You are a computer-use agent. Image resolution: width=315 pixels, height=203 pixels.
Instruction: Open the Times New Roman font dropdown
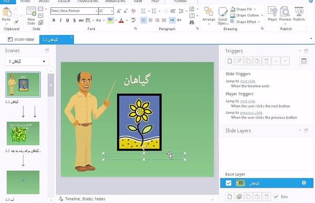click(96, 11)
